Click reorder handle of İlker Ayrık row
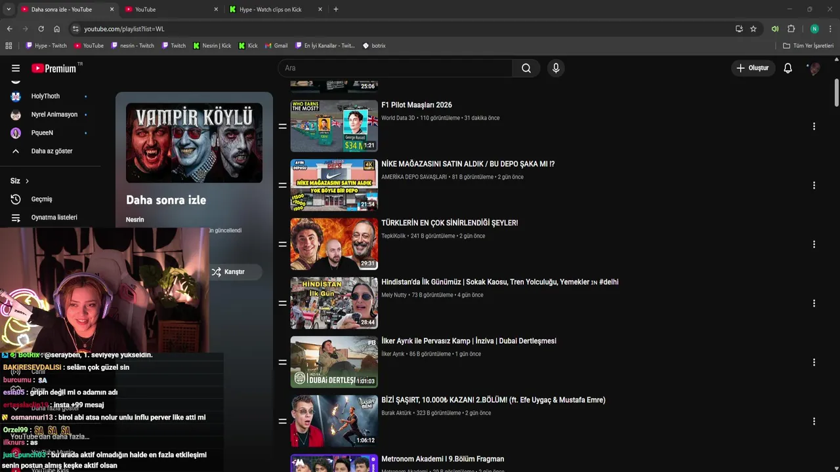Screen dimensions: 840x472 point(282,362)
